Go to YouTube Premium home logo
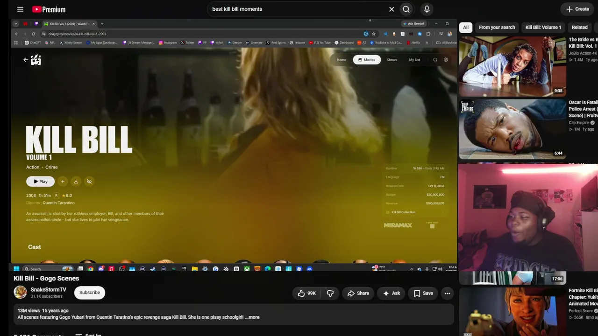The width and height of the screenshot is (598, 336). (49, 9)
